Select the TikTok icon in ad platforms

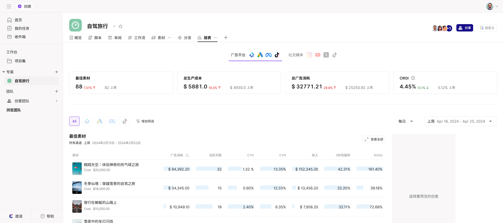point(277,55)
